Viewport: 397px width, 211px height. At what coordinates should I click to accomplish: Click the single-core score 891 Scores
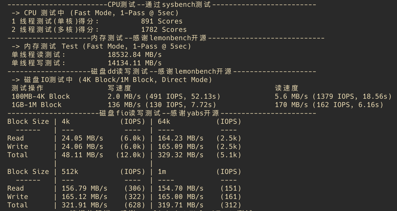click(162, 21)
